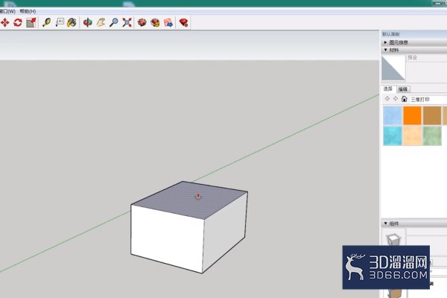This screenshot has width=447, height=298.
Task: Expand the 图元信息 panel
Action: [414, 42]
